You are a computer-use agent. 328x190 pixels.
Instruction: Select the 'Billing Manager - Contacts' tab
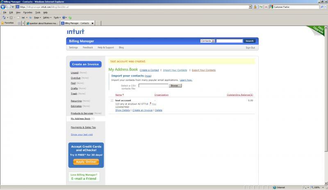(77, 23)
